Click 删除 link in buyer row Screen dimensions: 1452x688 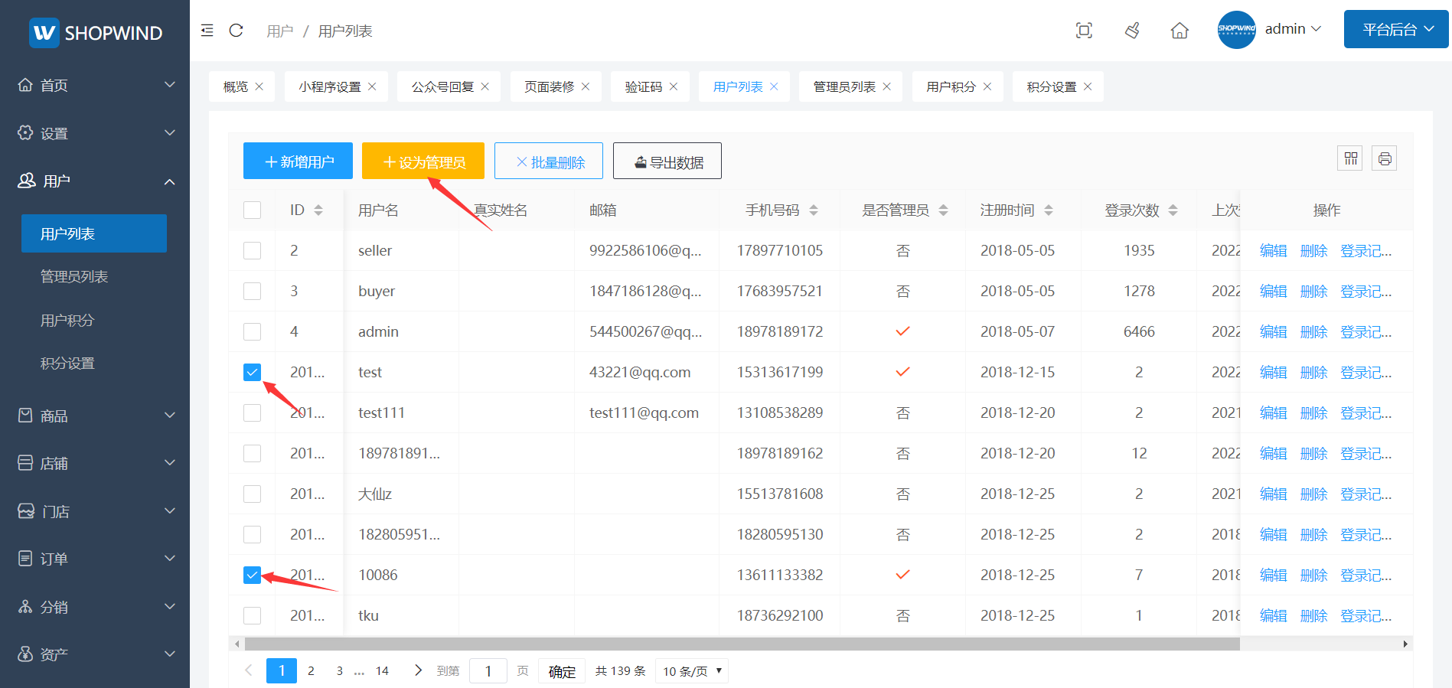pos(1313,291)
